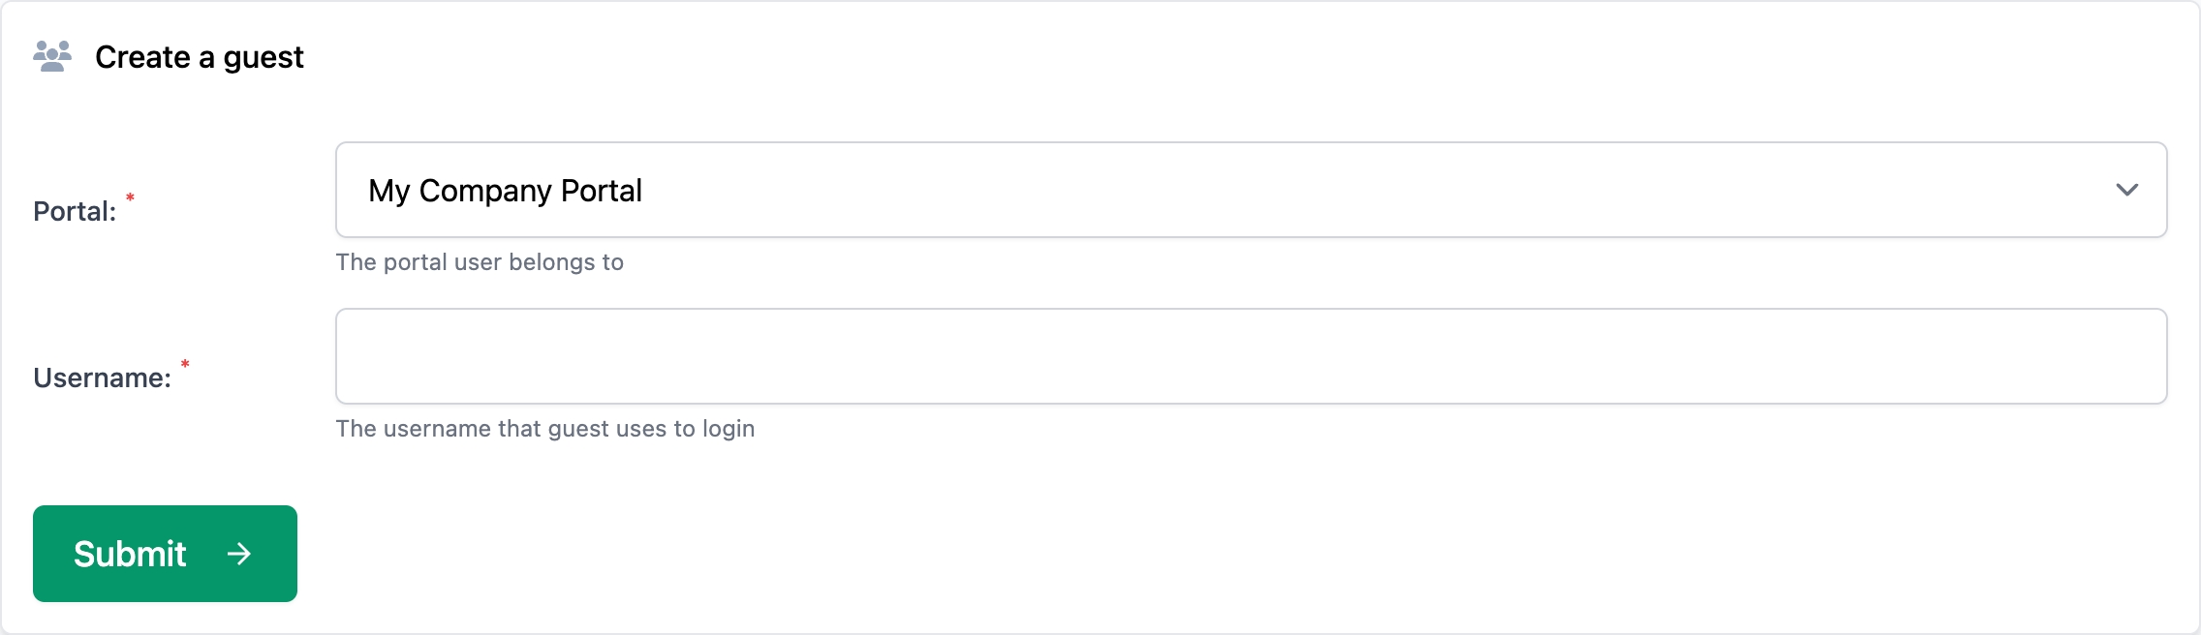2201x635 pixels.
Task: Click the Username field label
Action: (x=102, y=378)
